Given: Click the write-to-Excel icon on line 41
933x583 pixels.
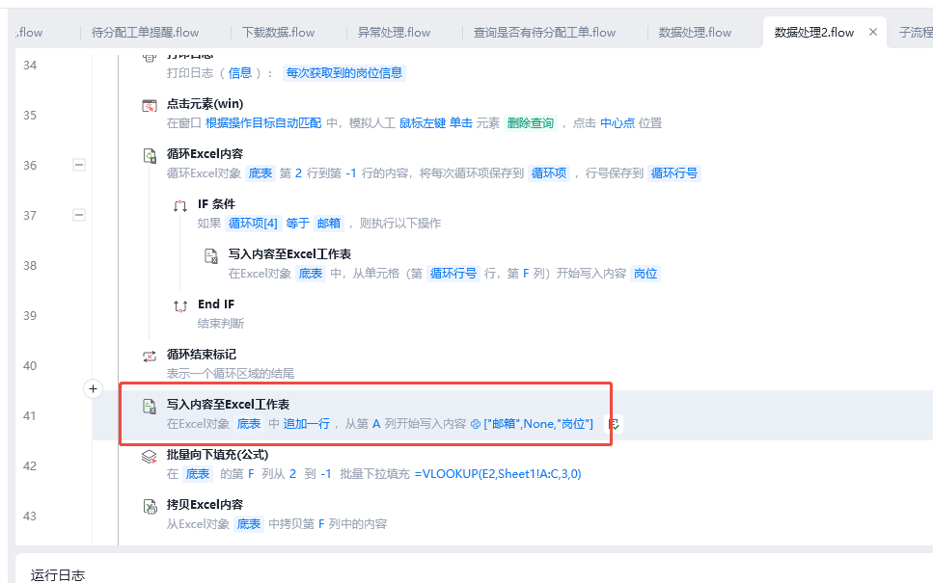Looking at the screenshot, I should 150,407.
